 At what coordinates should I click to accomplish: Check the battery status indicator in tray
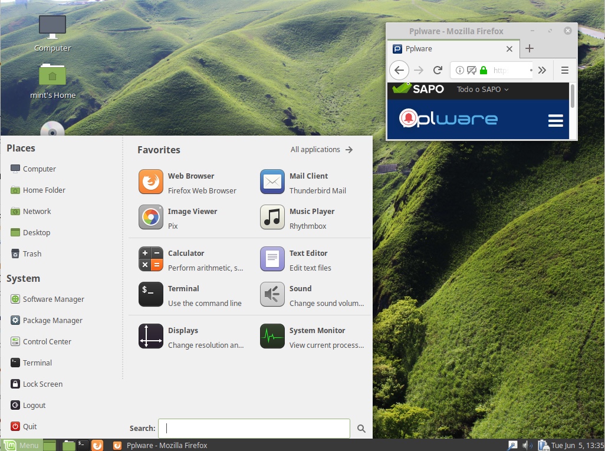click(x=544, y=445)
